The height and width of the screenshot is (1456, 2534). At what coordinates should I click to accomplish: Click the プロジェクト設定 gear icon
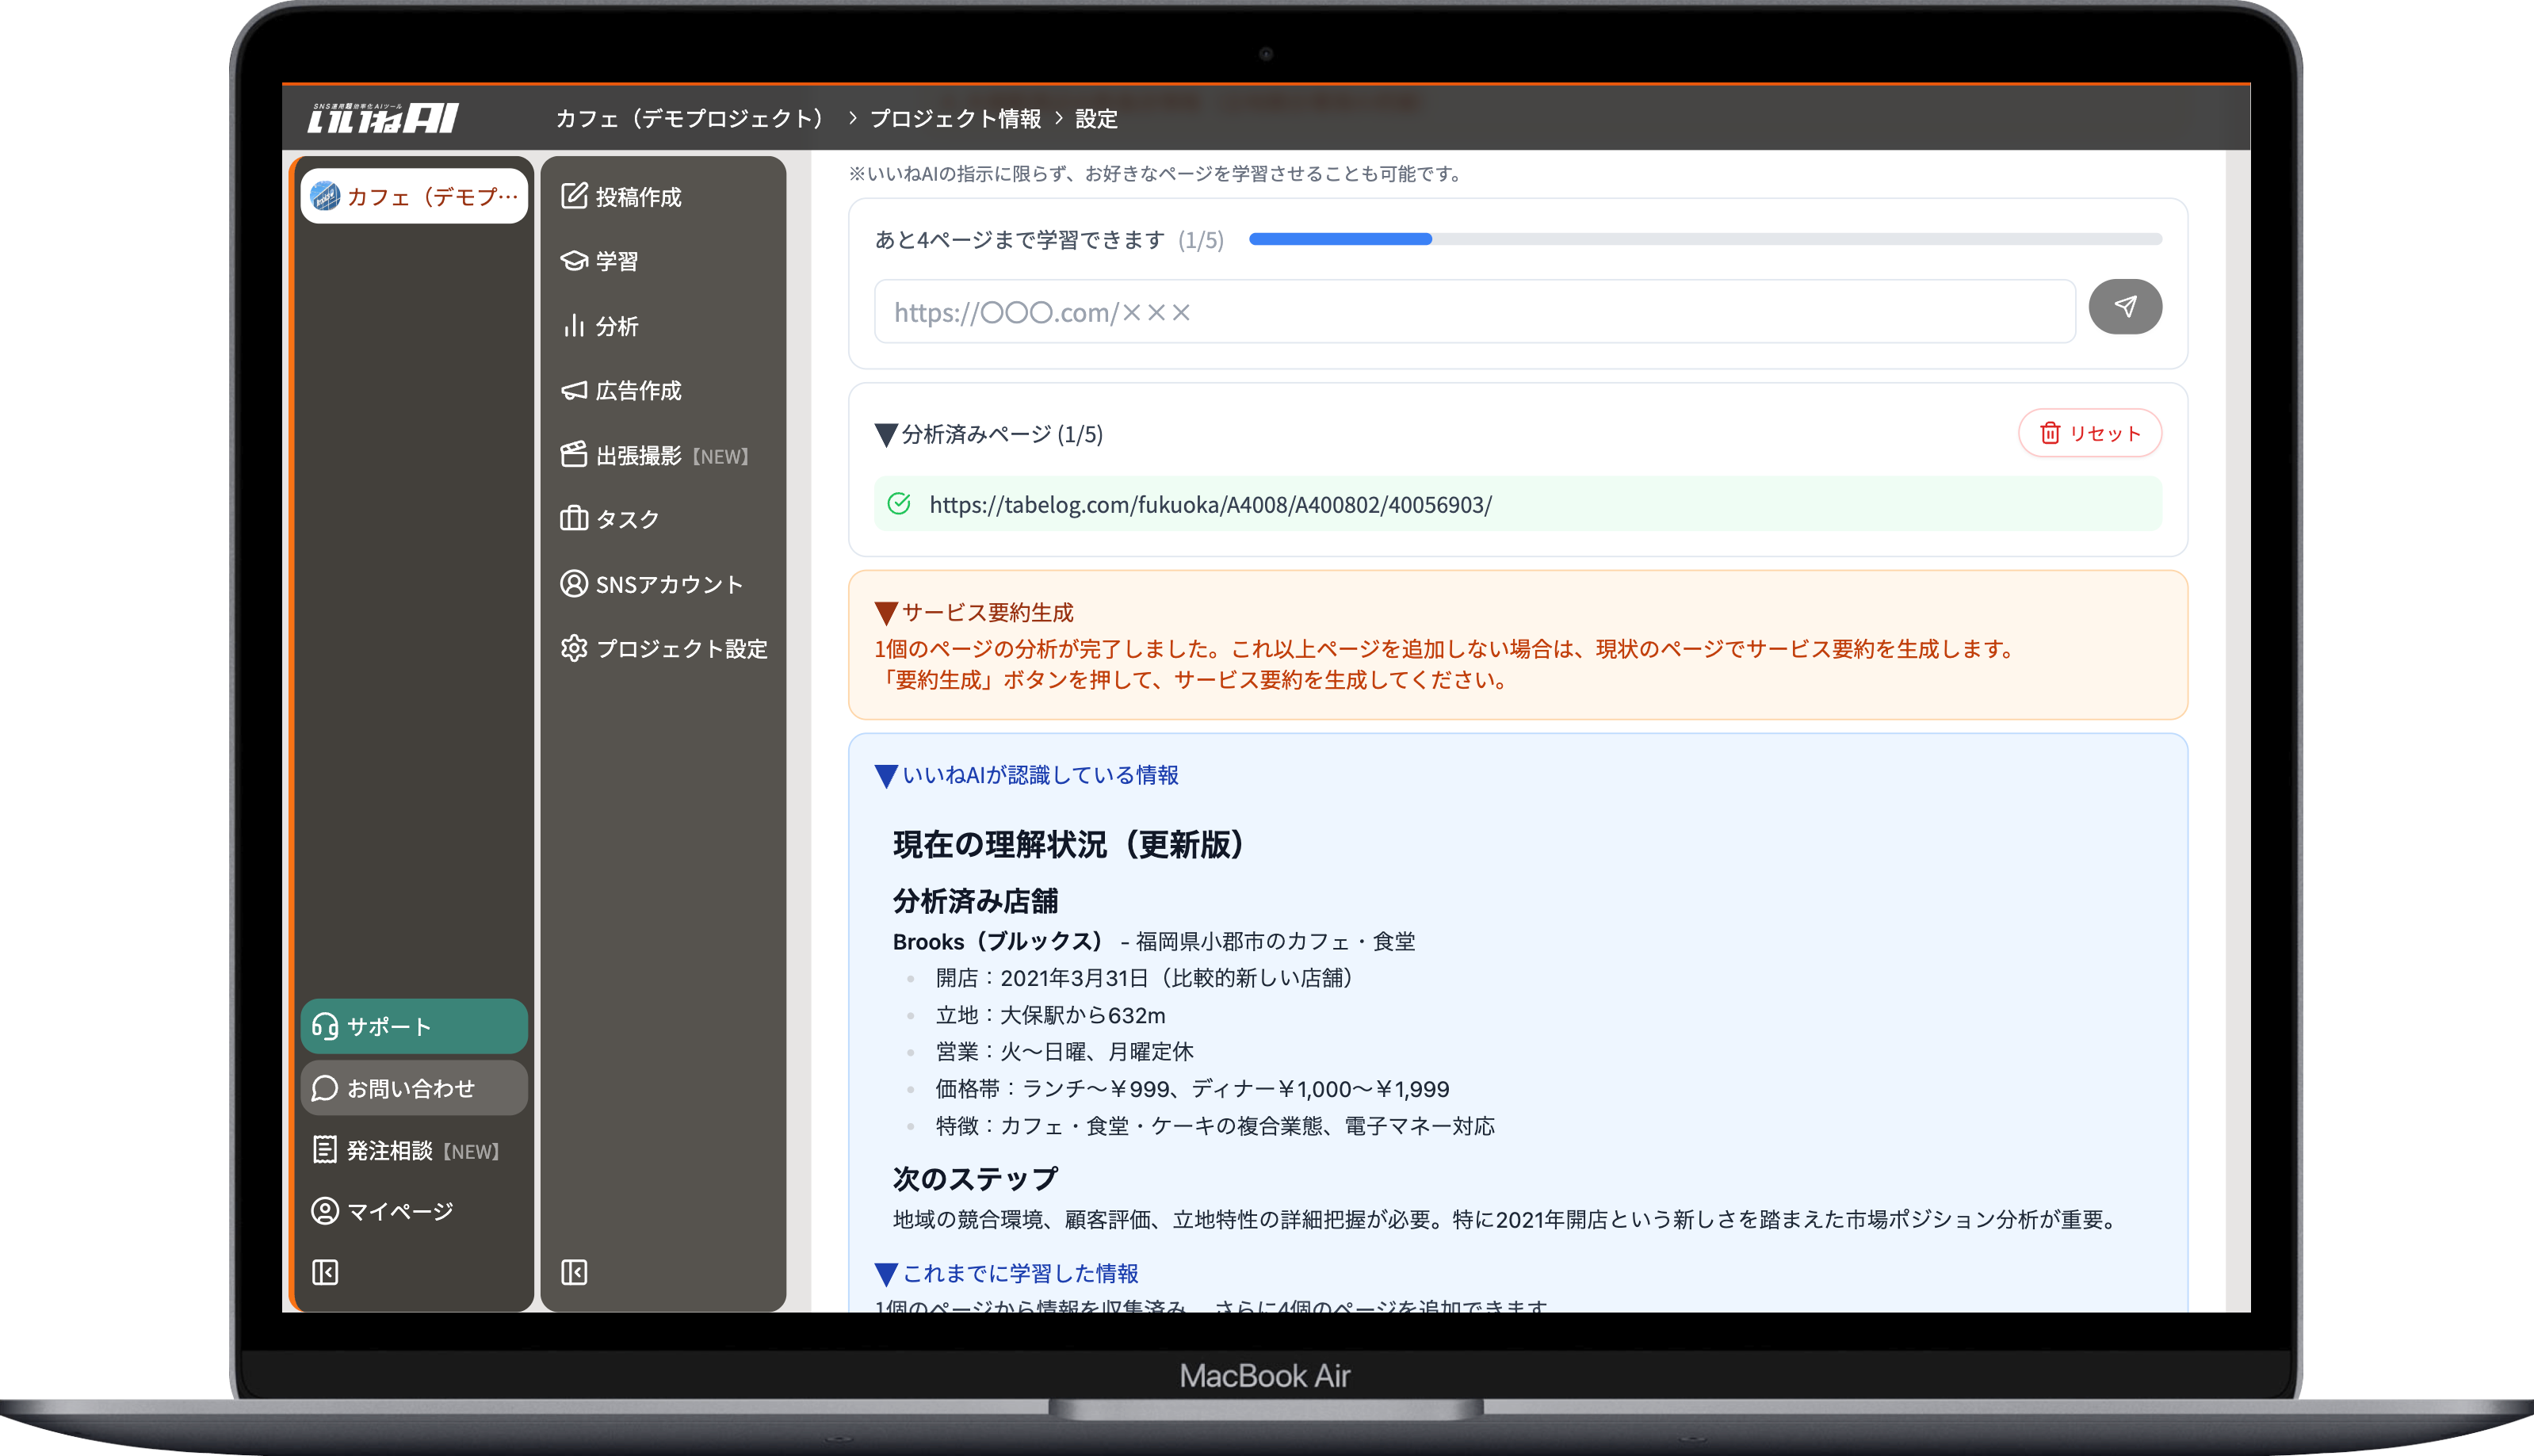pos(574,648)
